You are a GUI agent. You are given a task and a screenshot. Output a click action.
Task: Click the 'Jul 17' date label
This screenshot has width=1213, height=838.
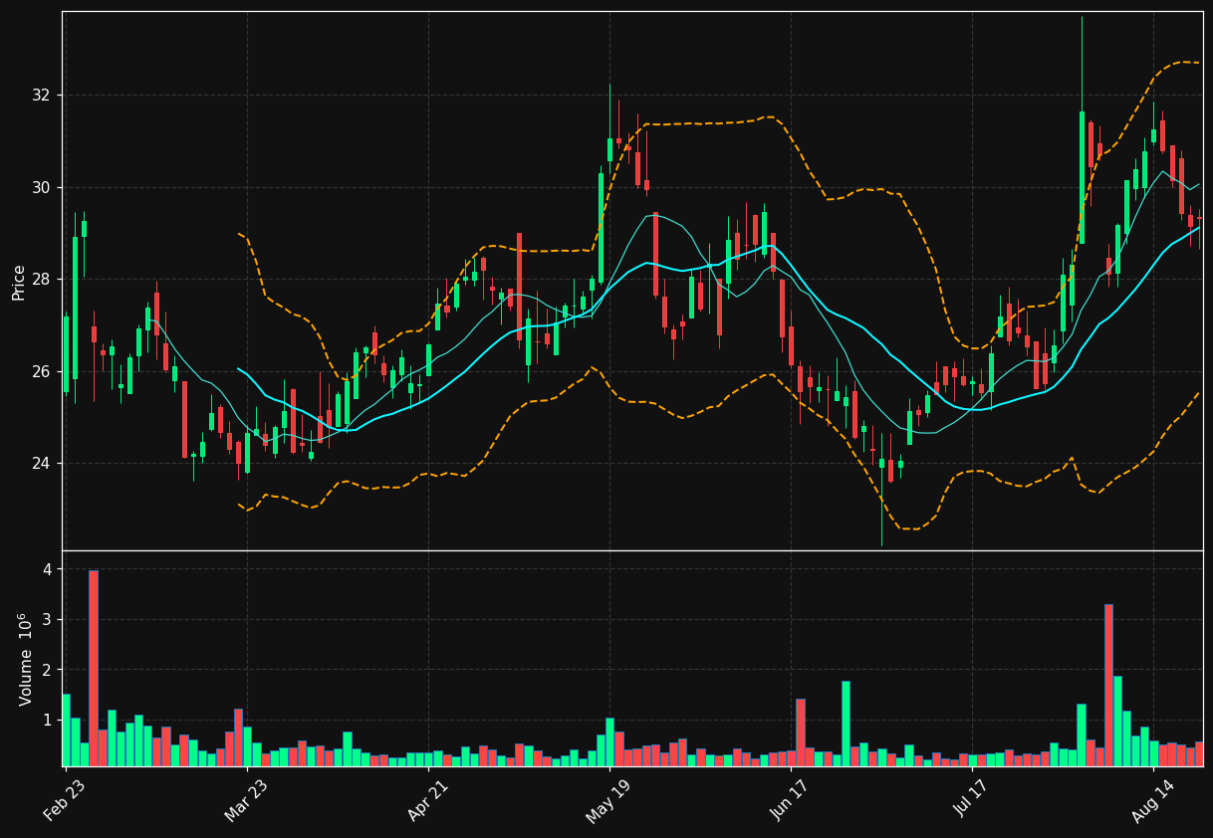tap(973, 800)
